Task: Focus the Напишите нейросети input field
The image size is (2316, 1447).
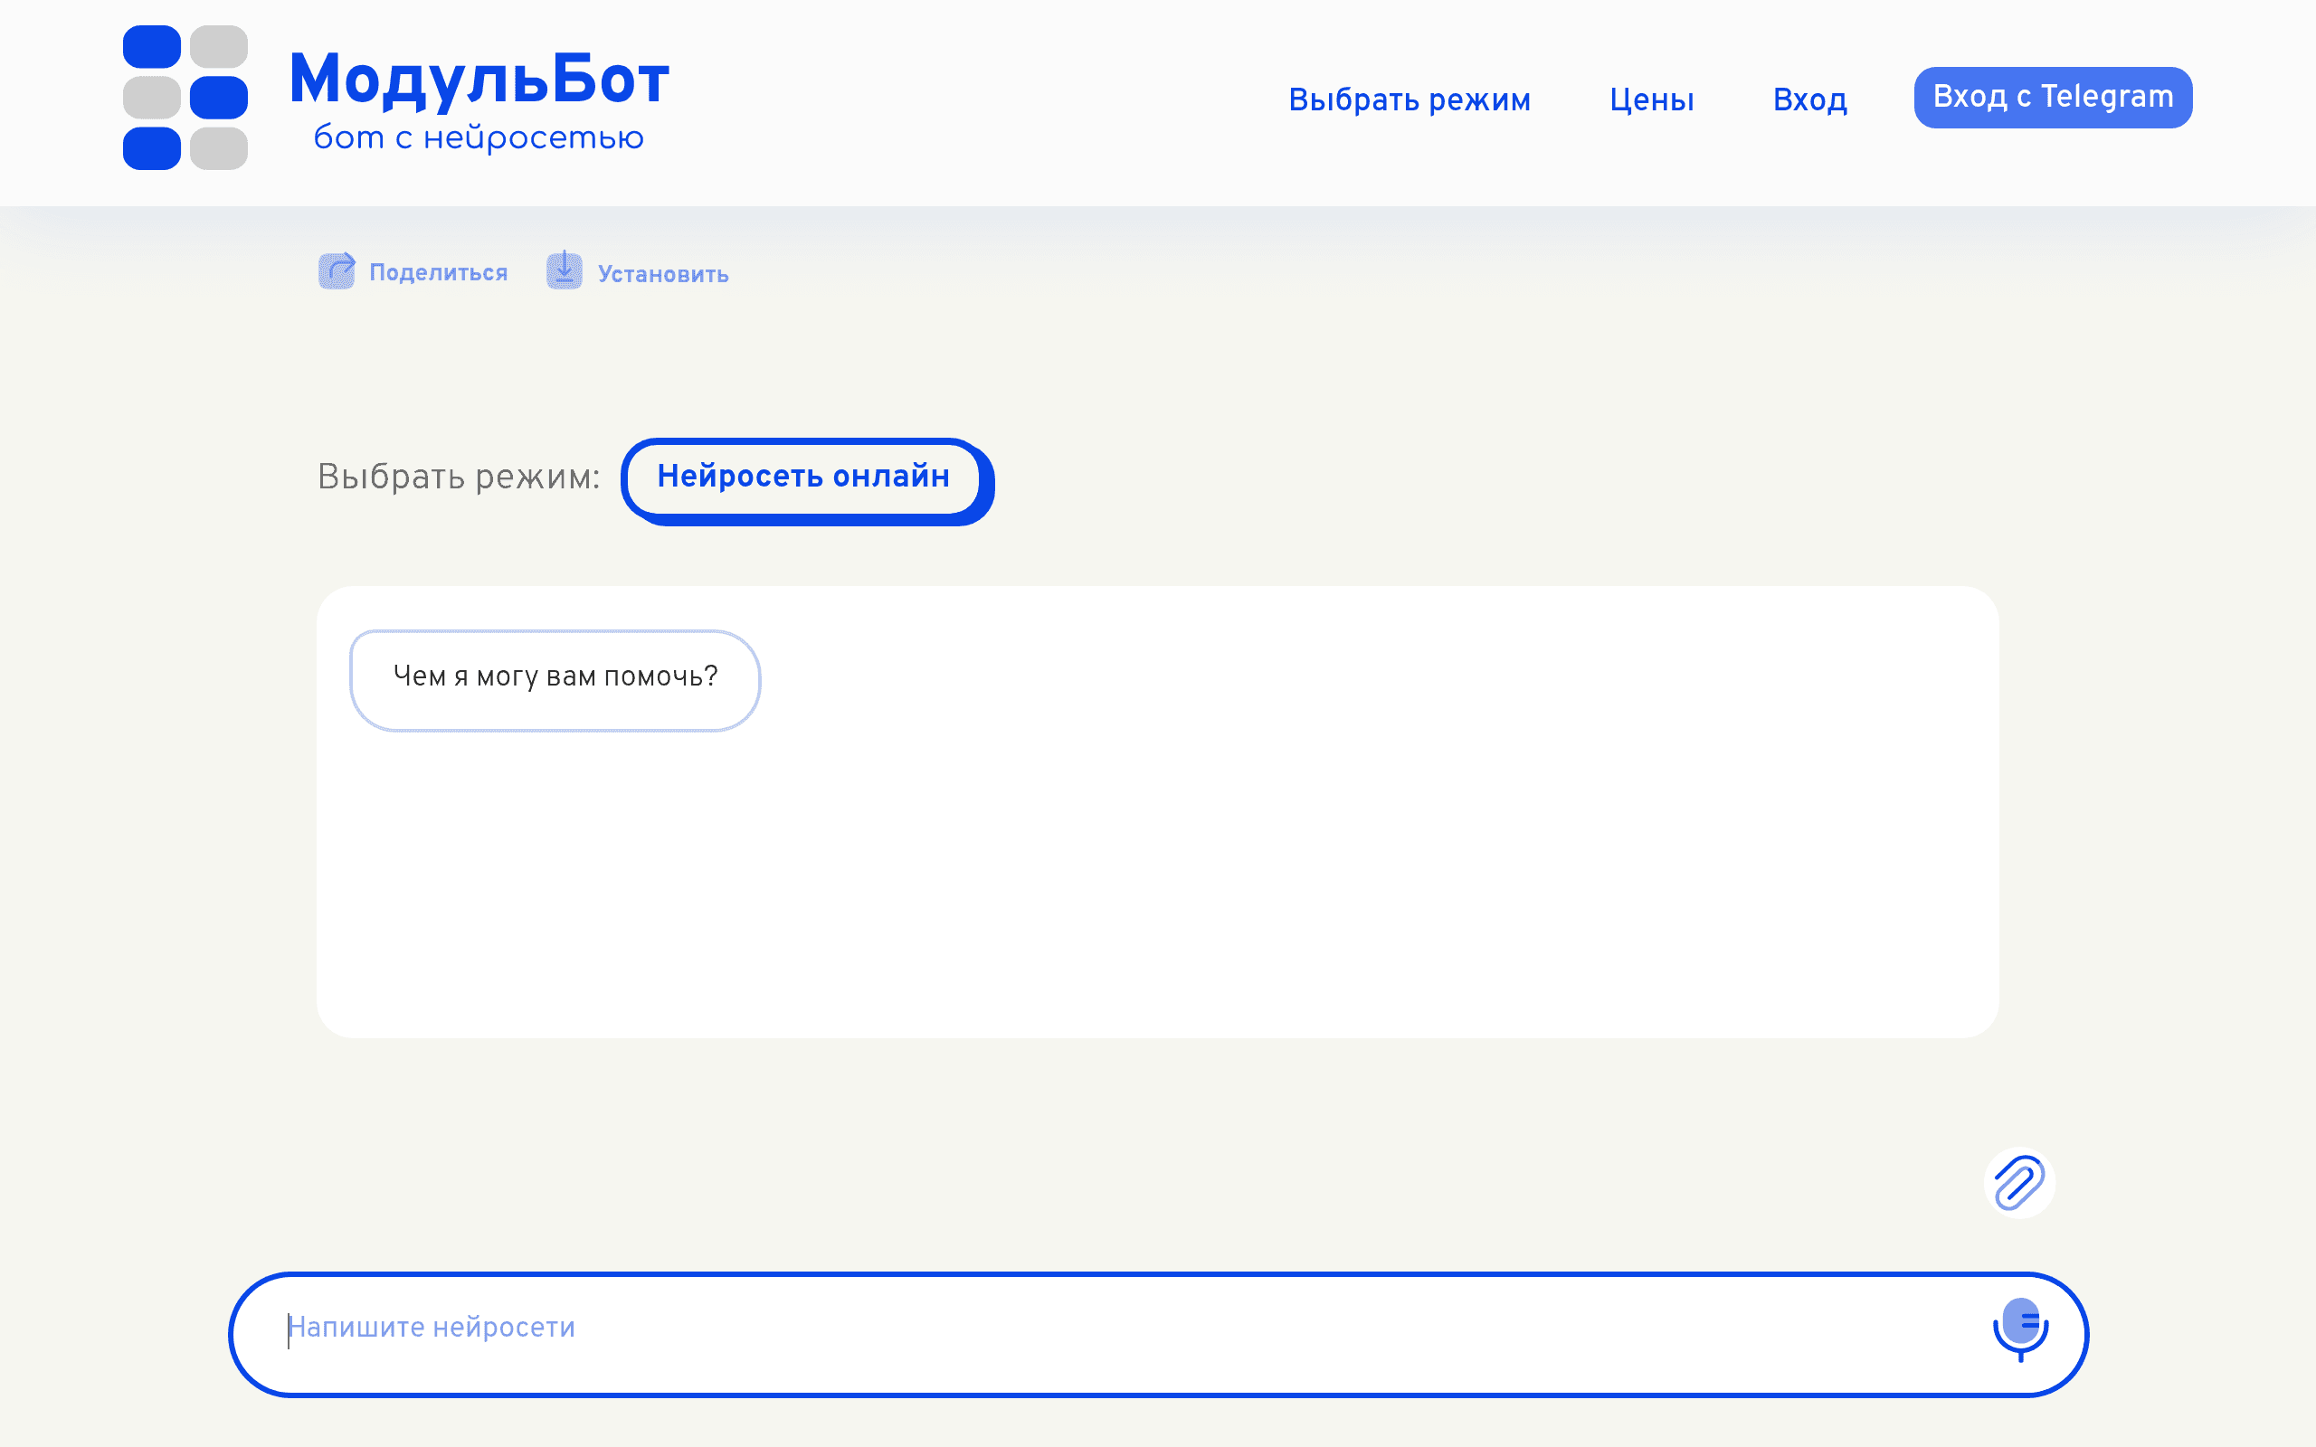Action: pyautogui.click(x=1158, y=1334)
